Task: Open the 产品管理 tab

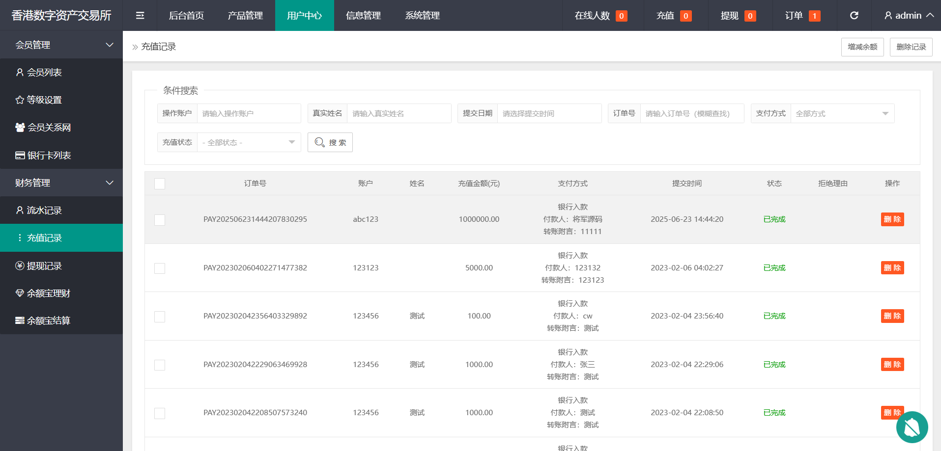Action: [x=245, y=16]
